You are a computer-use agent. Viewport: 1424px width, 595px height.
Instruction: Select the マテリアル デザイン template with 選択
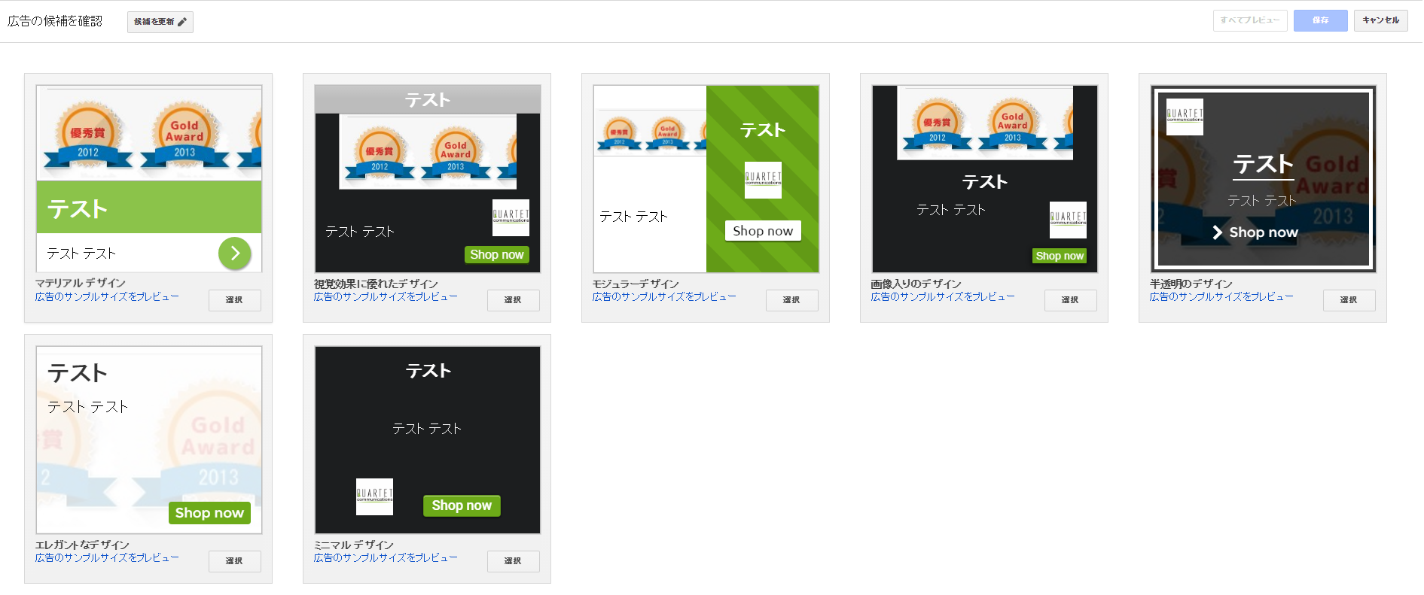(x=234, y=300)
